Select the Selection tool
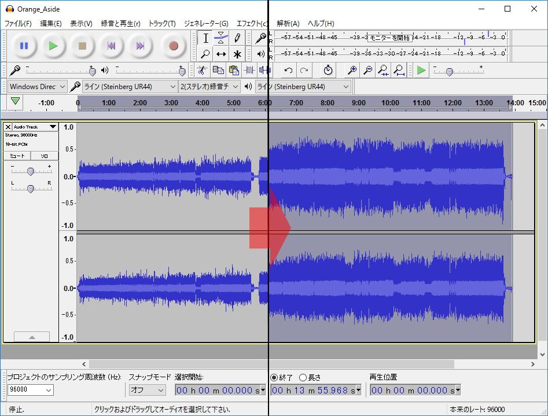The image size is (548, 416). pos(205,38)
